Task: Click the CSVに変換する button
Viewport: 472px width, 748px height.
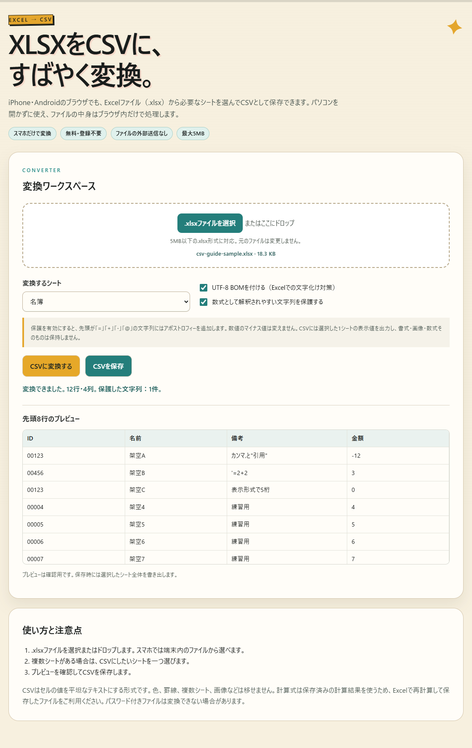Action: pos(51,366)
